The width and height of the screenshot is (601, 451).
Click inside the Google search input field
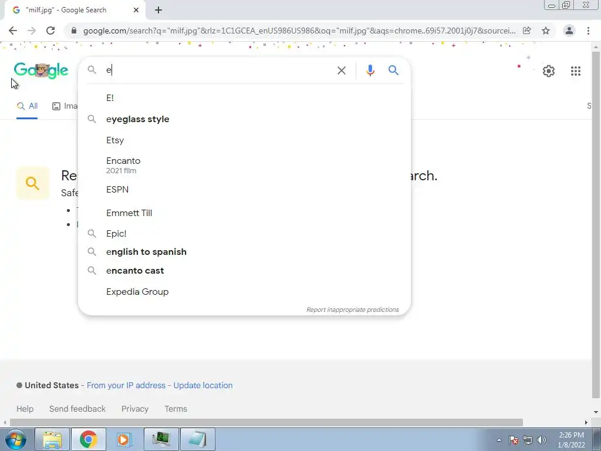[x=218, y=70]
